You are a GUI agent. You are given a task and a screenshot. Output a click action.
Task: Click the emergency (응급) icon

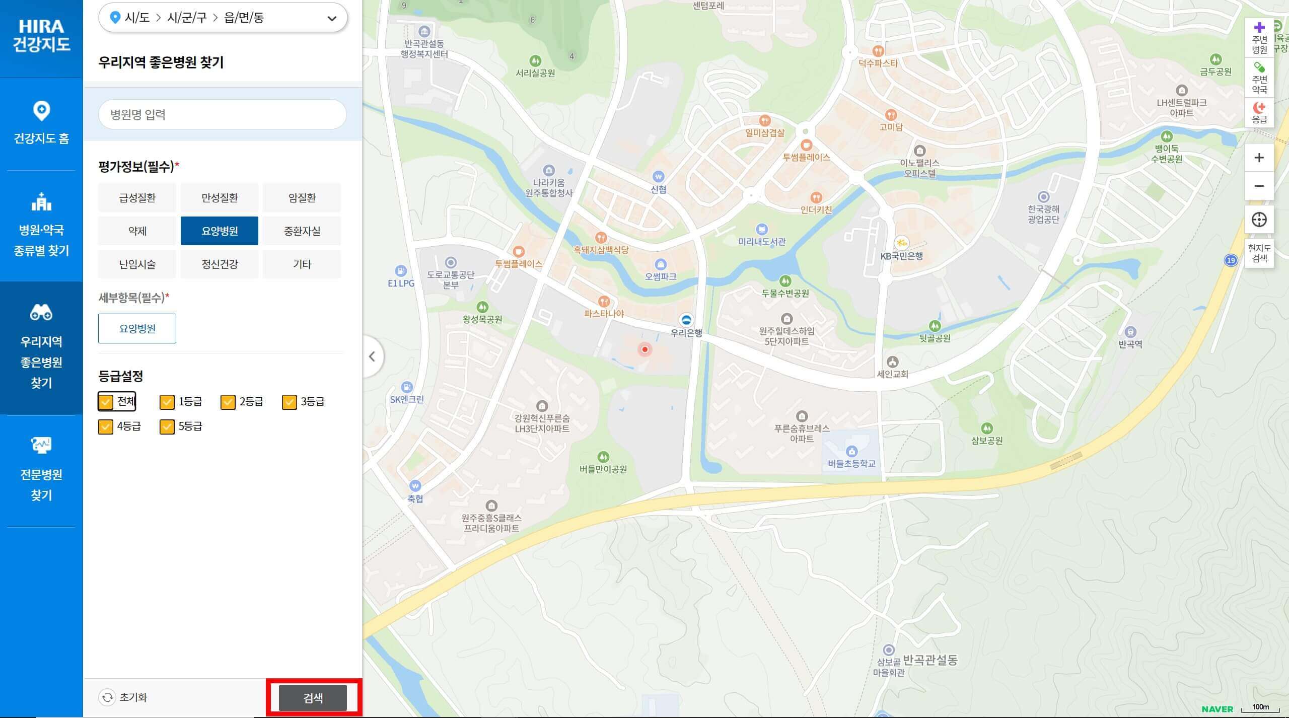pos(1259,112)
